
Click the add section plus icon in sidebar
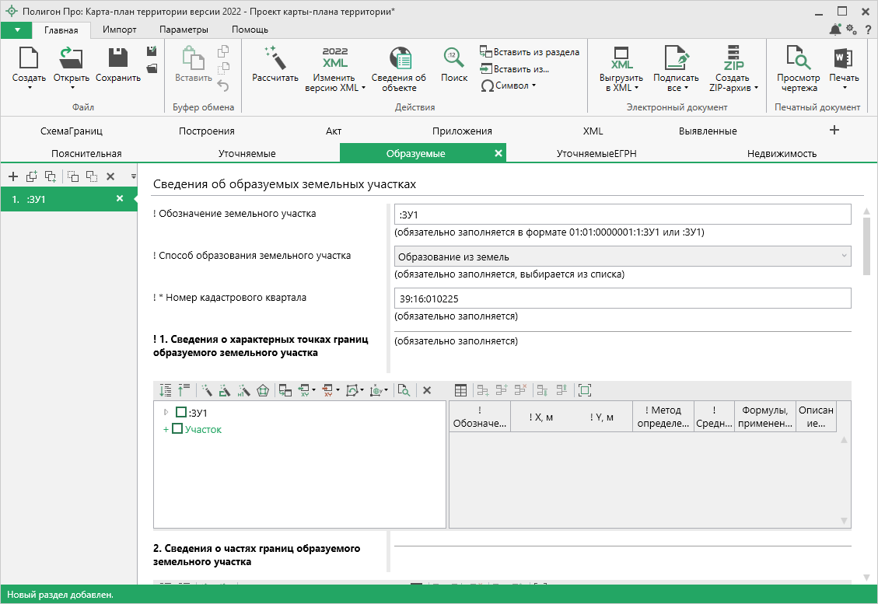pyautogui.click(x=13, y=176)
